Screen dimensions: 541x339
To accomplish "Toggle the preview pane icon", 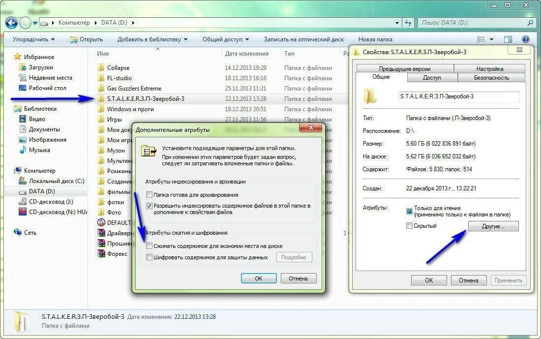I will click(x=508, y=39).
